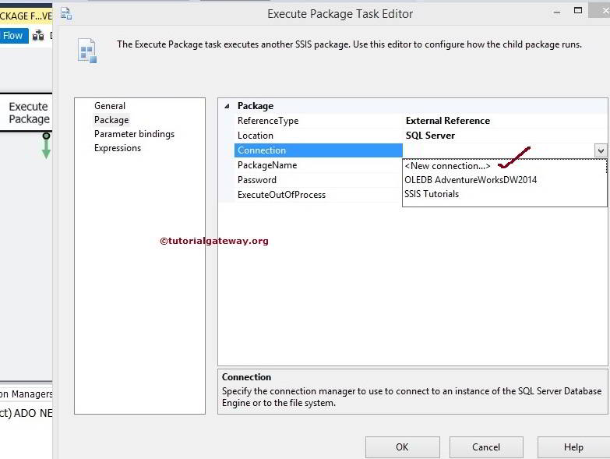Click the OK button
Image resolution: width=610 pixels, height=459 pixels.
pyautogui.click(x=402, y=447)
